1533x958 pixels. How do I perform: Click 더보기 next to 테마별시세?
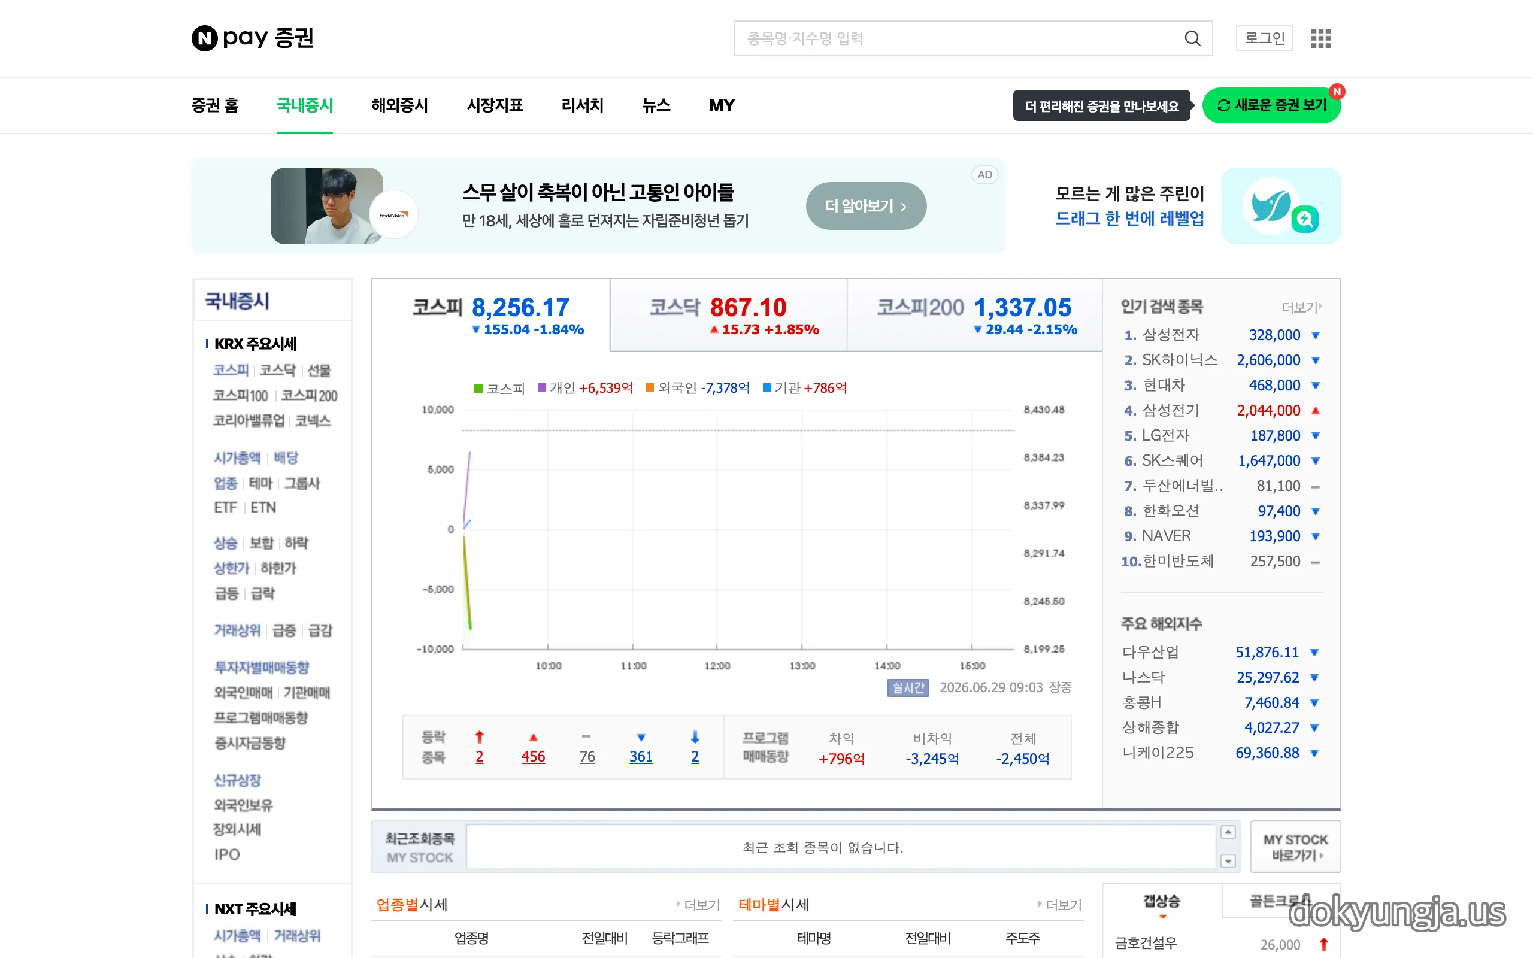(1061, 905)
